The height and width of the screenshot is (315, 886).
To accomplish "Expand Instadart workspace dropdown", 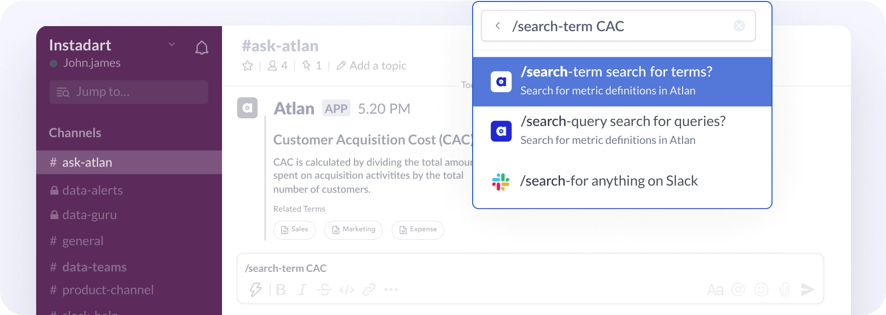I will pyautogui.click(x=172, y=44).
